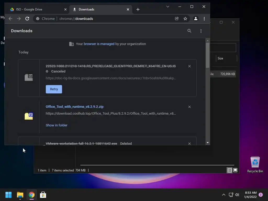
Task: Remove Office Tool zip from list
Action: point(189,107)
